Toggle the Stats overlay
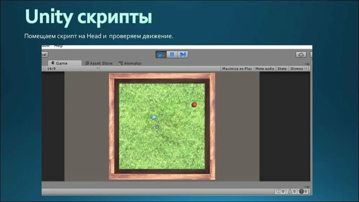 point(282,68)
